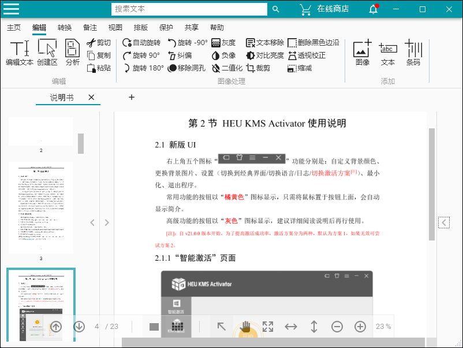This screenshot has height=348, width=463.
Task: Expand the collapsed right side panel
Action: coord(443,223)
